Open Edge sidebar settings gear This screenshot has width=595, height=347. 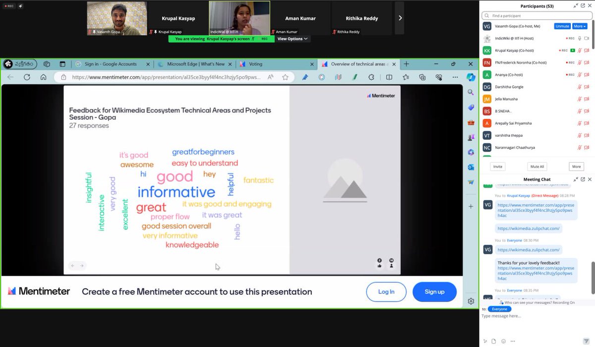pyautogui.click(x=471, y=301)
